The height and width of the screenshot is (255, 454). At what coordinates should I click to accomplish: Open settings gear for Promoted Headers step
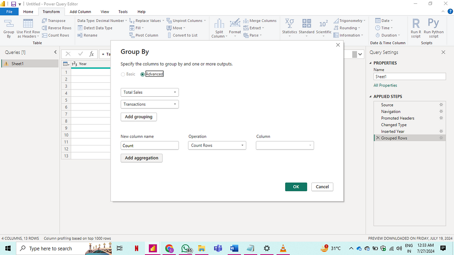[x=441, y=118]
